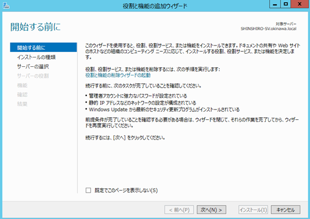Check the 既定でこのページを表示しない checkbox
310x219 pixels.
pyautogui.click(x=88, y=191)
